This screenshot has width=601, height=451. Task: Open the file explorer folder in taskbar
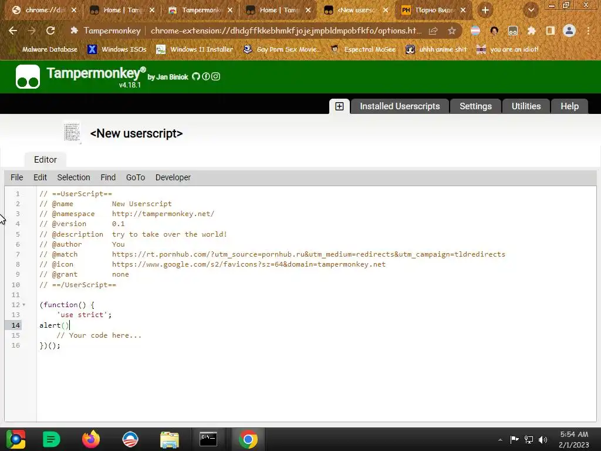[x=170, y=439]
